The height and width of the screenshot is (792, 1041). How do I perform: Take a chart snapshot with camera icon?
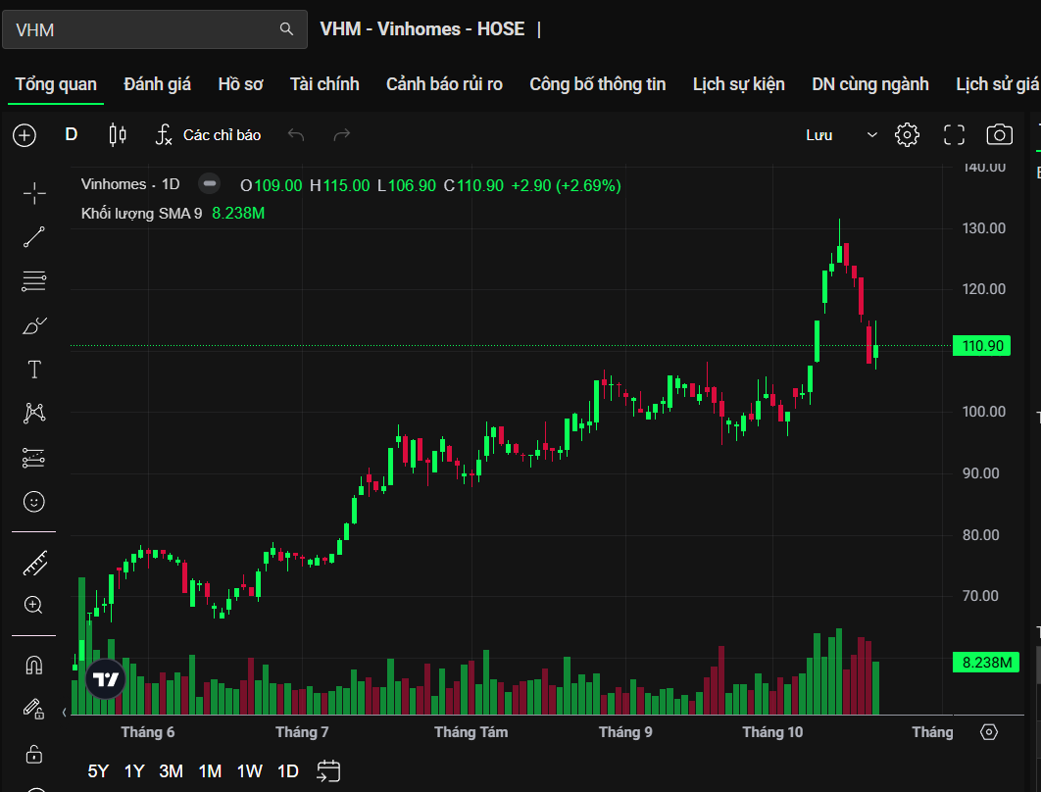coord(999,135)
